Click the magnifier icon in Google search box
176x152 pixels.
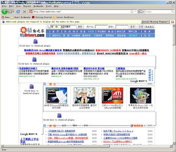coord(172,12)
